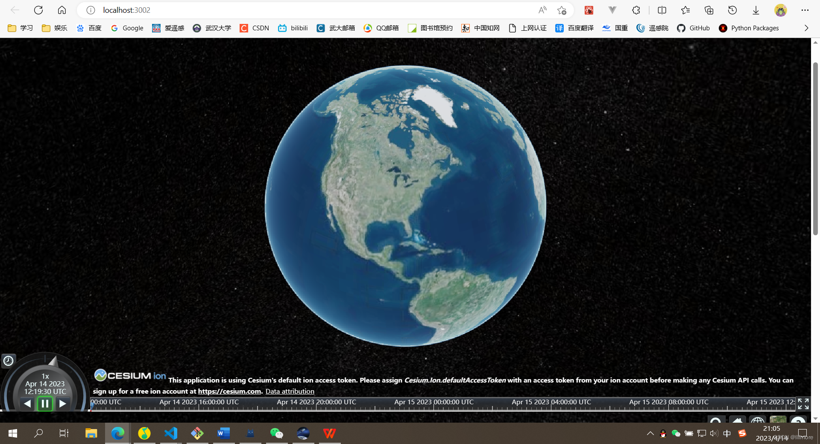820x444 pixels.
Task: Visit the https://cesium.com link
Action: click(x=229, y=391)
